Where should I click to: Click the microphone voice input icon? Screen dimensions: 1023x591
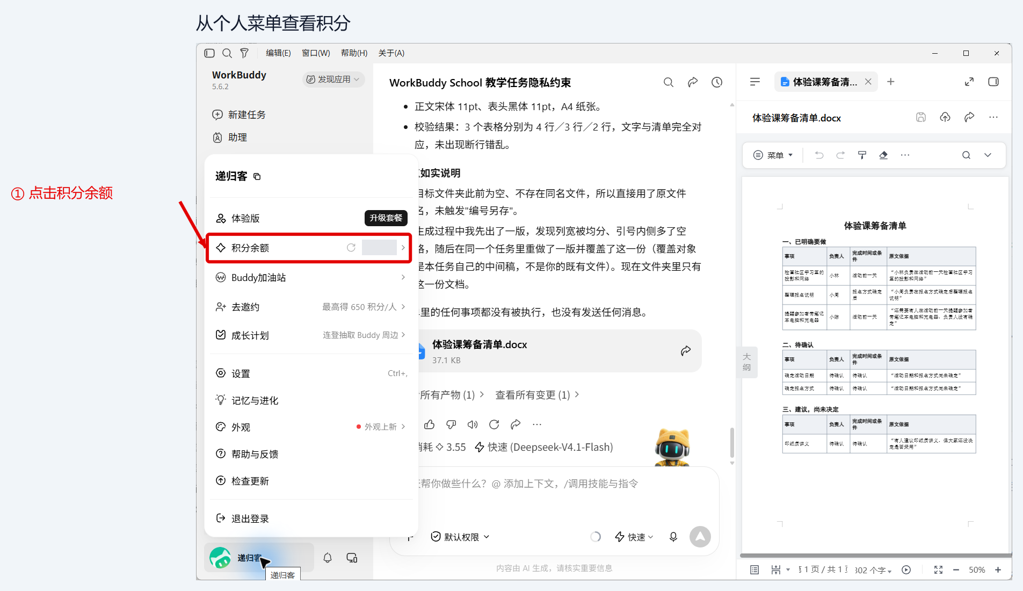(673, 537)
